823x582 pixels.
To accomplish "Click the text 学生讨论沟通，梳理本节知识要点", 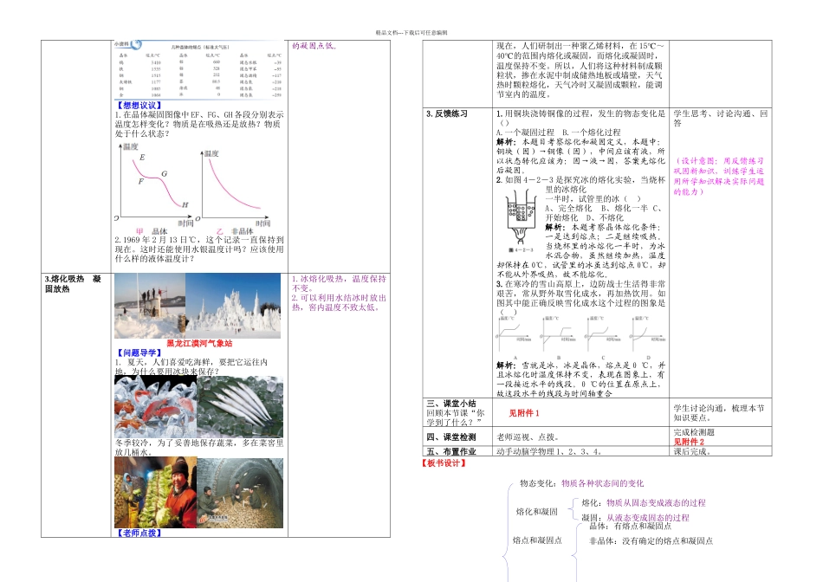I will click(x=719, y=412).
